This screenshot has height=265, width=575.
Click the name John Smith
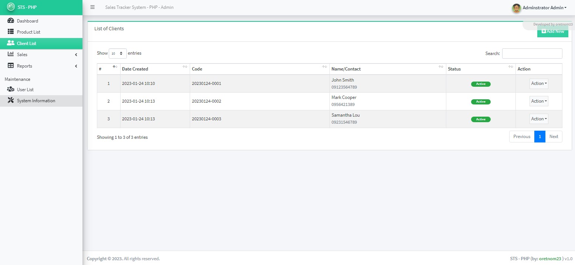coord(343,80)
